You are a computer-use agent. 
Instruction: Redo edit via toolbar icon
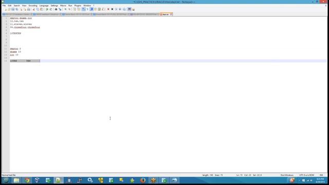pos(51,9)
